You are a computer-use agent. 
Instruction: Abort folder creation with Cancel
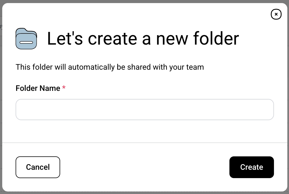pos(38,167)
